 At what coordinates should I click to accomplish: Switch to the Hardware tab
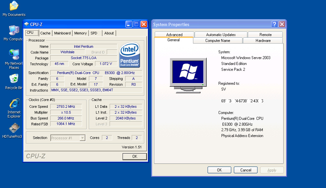click(x=263, y=41)
